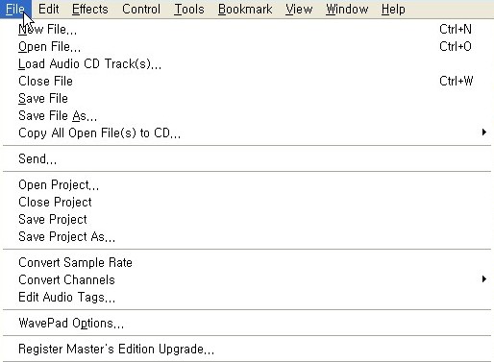Select Save Project As... entry
Viewport: 494px width, 362px height.
[247, 237]
